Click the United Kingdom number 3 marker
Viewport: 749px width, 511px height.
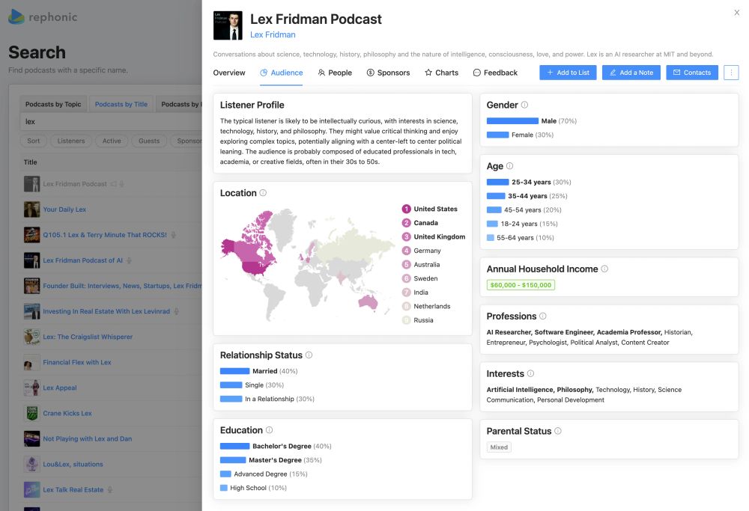click(x=407, y=236)
